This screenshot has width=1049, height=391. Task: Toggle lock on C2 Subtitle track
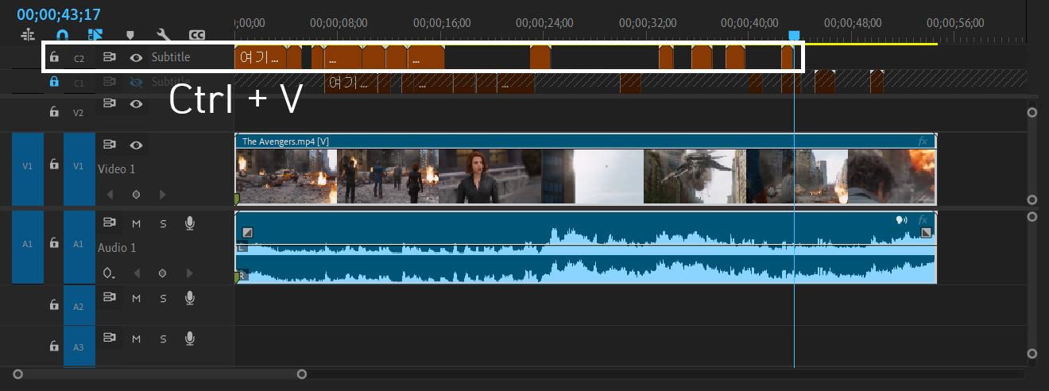click(54, 57)
